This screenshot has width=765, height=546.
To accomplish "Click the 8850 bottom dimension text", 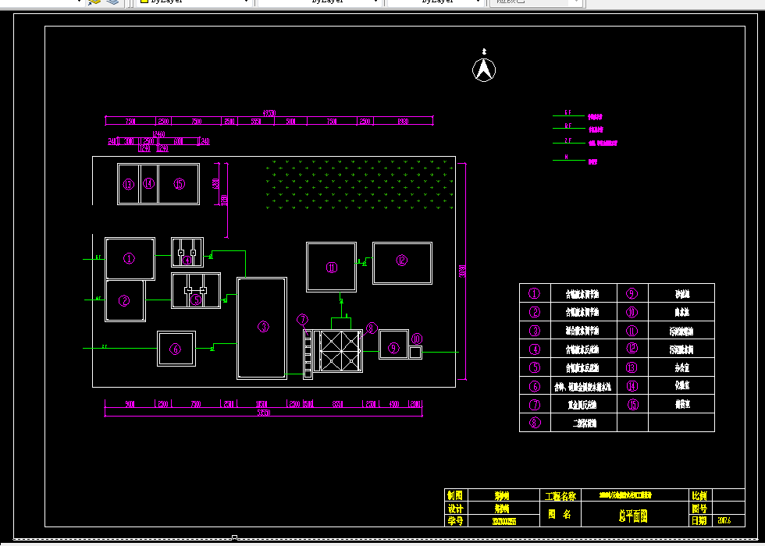I will [337, 404].
